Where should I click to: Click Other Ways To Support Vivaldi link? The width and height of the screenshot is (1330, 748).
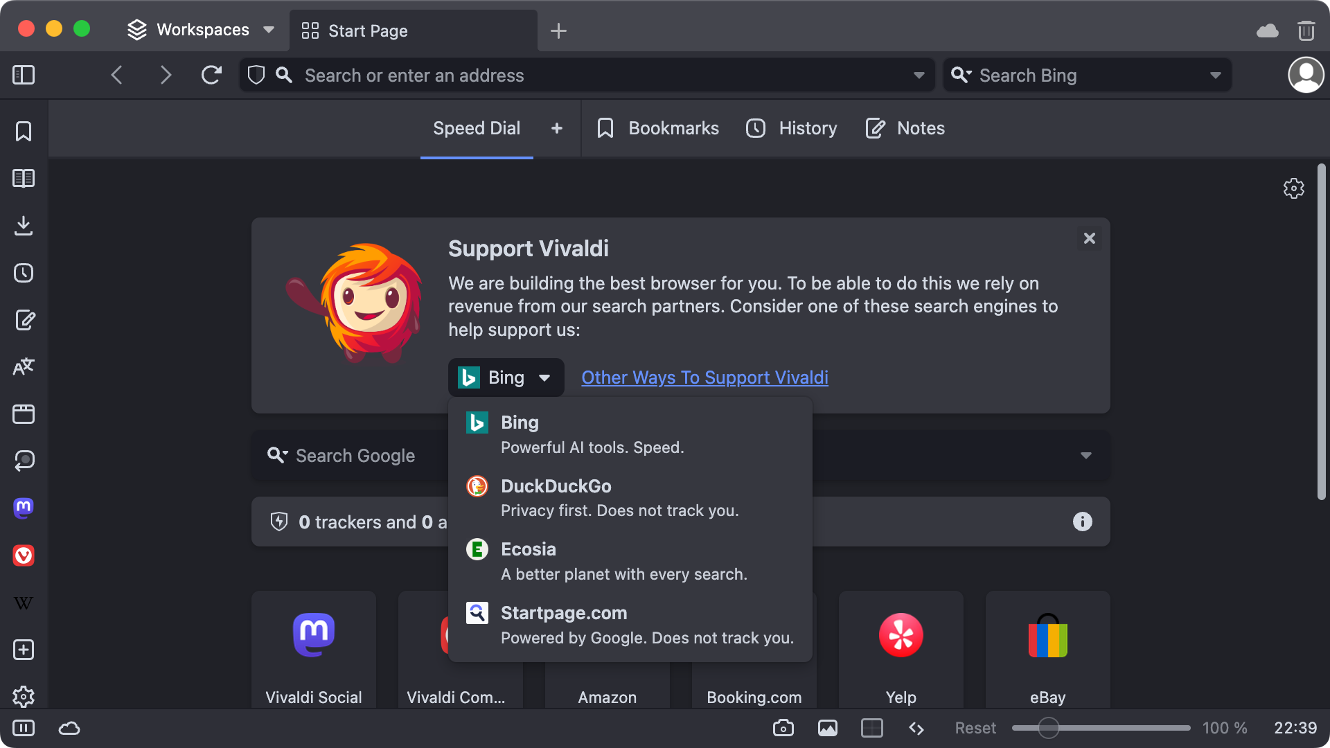(705, 376)
